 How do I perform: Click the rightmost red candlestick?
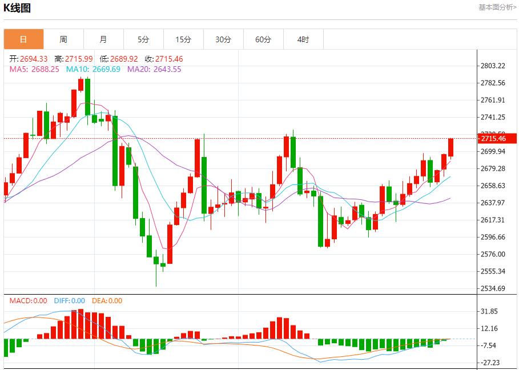click(x=450, y=147)
